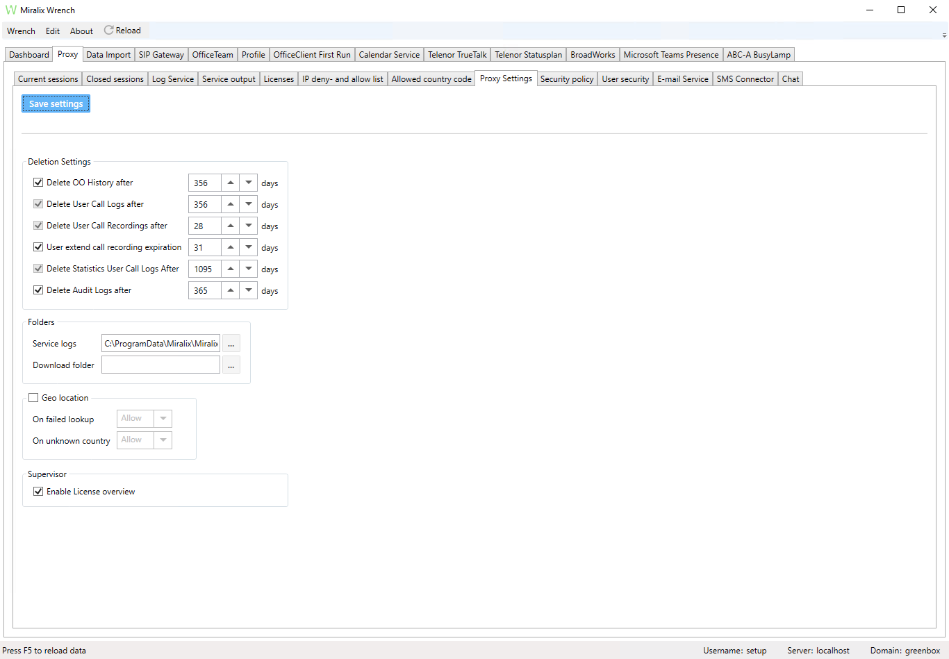Increase Delete User Call Logs days
The image size is (949, 659).
coord(231,204)
